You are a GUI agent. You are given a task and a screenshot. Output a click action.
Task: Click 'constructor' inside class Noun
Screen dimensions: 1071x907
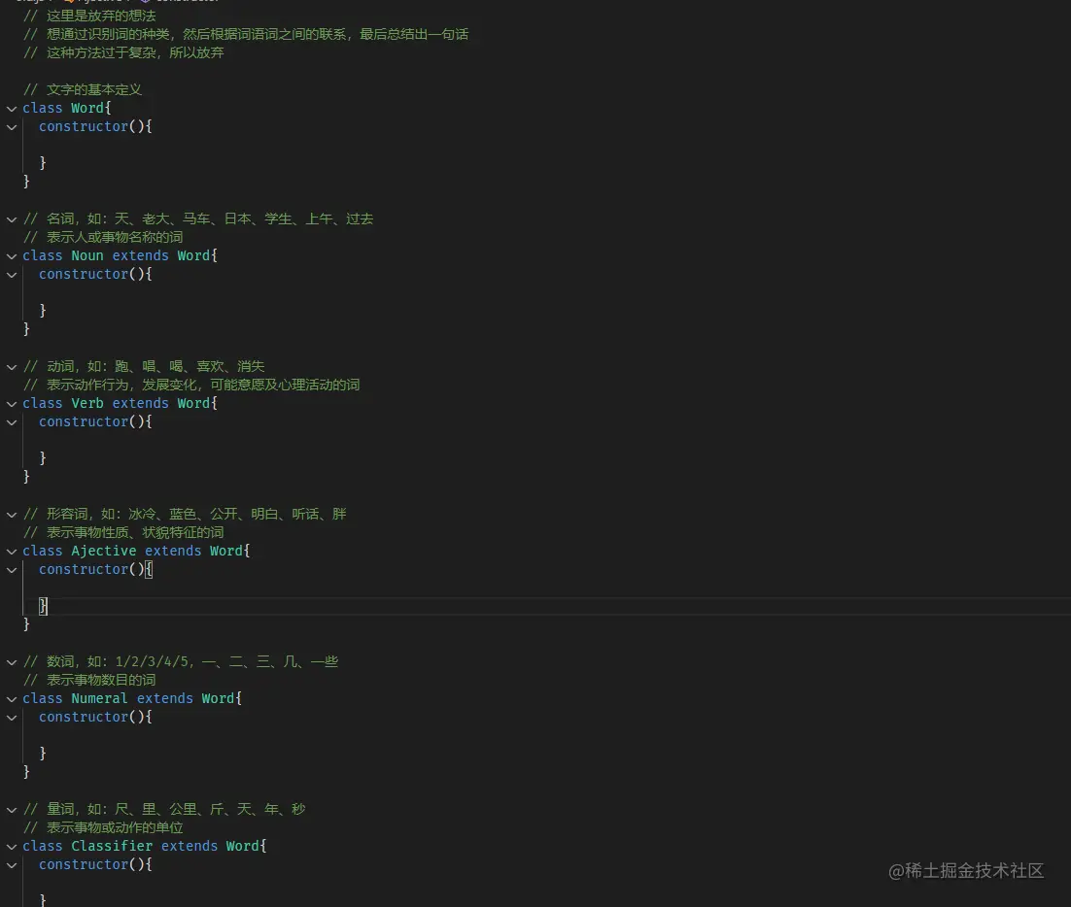pyautogui.click(x=84, y=274)
